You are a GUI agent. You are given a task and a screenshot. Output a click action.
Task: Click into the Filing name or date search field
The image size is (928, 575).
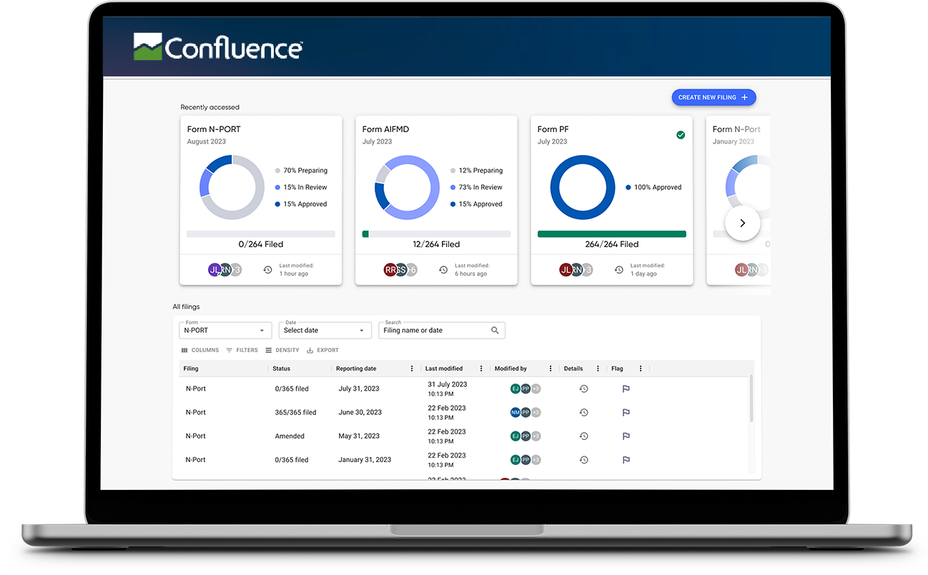(x=435, y=331)
